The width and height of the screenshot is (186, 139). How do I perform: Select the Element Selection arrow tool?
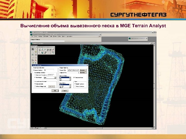coord(33,49)
